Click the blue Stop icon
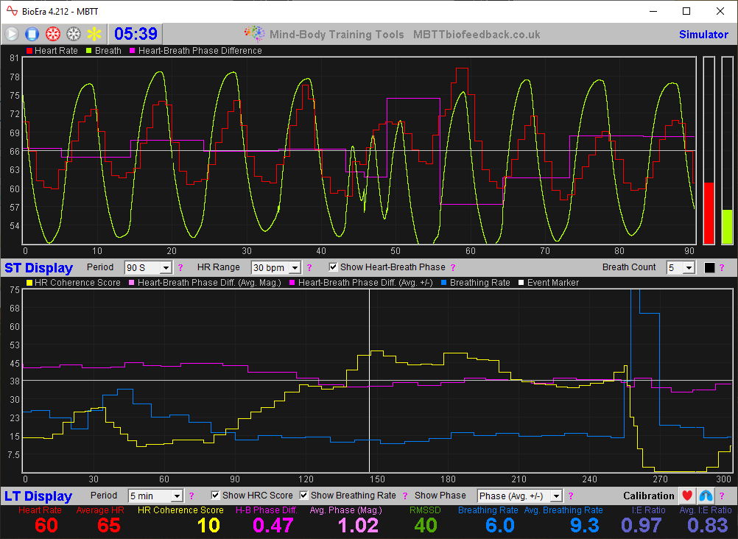 (x=30, y=33)
